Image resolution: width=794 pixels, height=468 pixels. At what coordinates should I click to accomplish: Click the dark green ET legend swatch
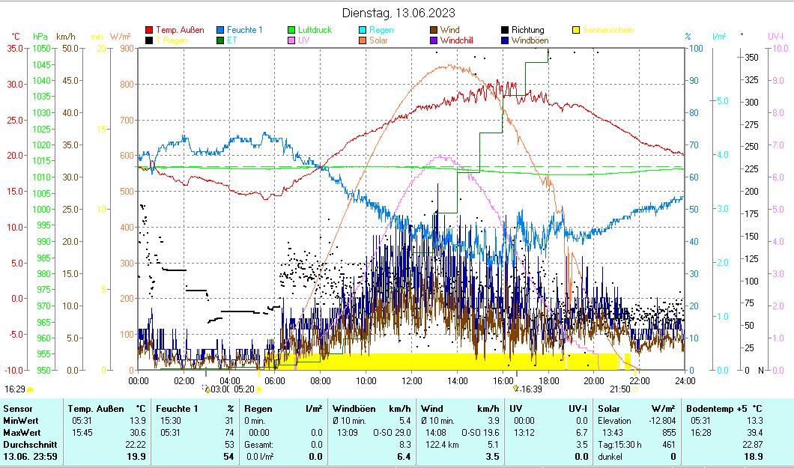(x=220, y=40)
